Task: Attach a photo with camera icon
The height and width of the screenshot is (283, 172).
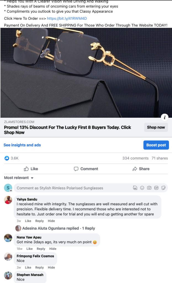Action: point(149,188)
